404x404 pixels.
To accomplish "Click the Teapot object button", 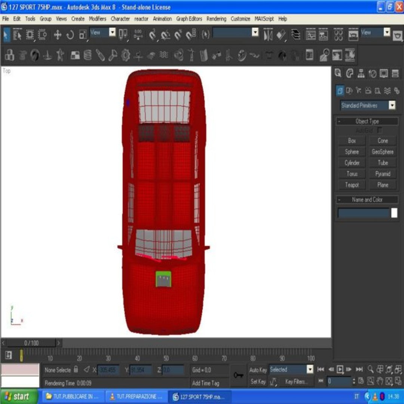I will pyautogui.click(x=352, y=185).
